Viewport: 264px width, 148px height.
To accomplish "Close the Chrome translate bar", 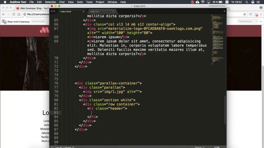I will pos(261,21).
